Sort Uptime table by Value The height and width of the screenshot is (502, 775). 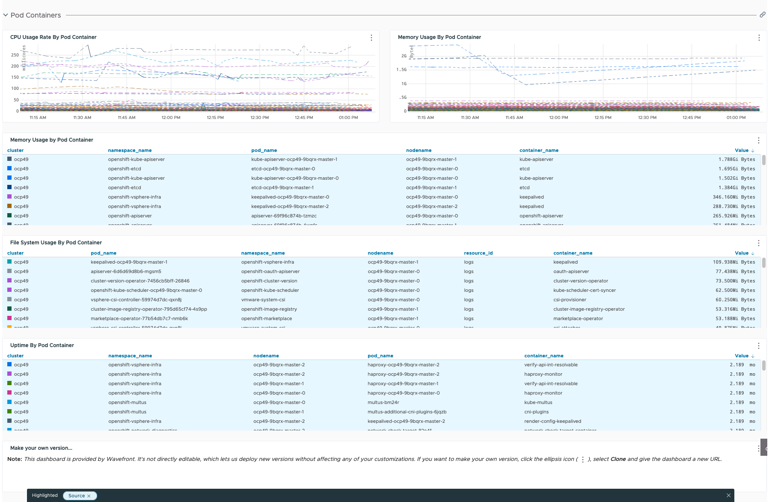745,356
